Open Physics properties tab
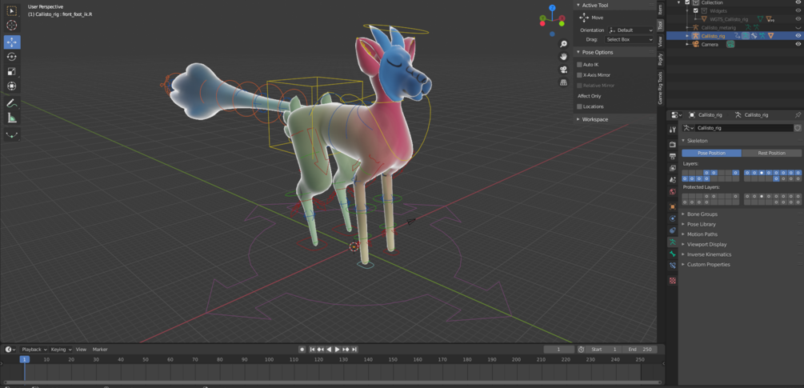804x388 pixels. pos(673,218)
